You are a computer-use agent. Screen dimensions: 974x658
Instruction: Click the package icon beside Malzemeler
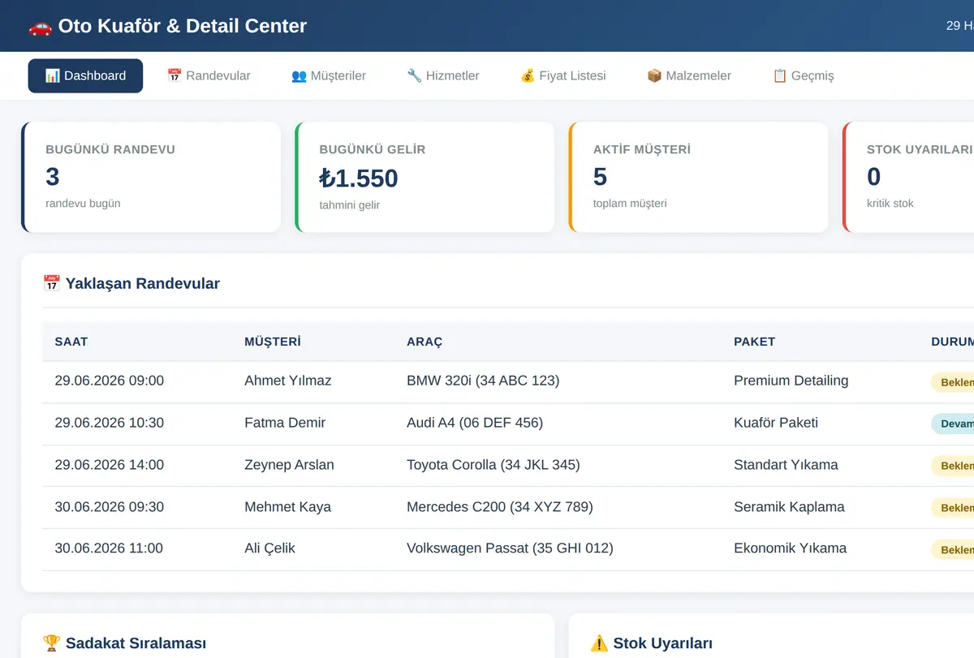click(x=654, y=75)
